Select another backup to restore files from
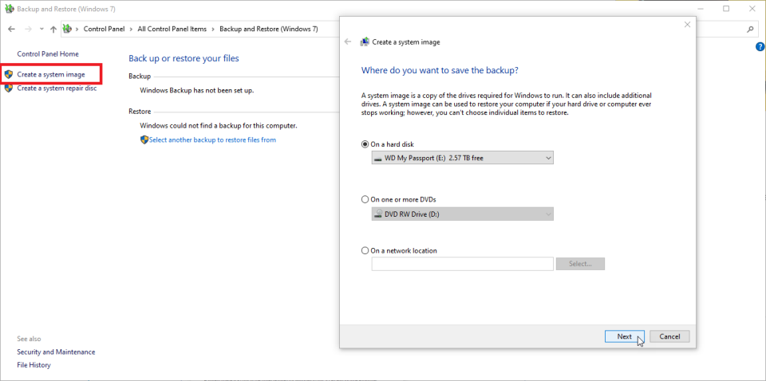 click(212, 140)
